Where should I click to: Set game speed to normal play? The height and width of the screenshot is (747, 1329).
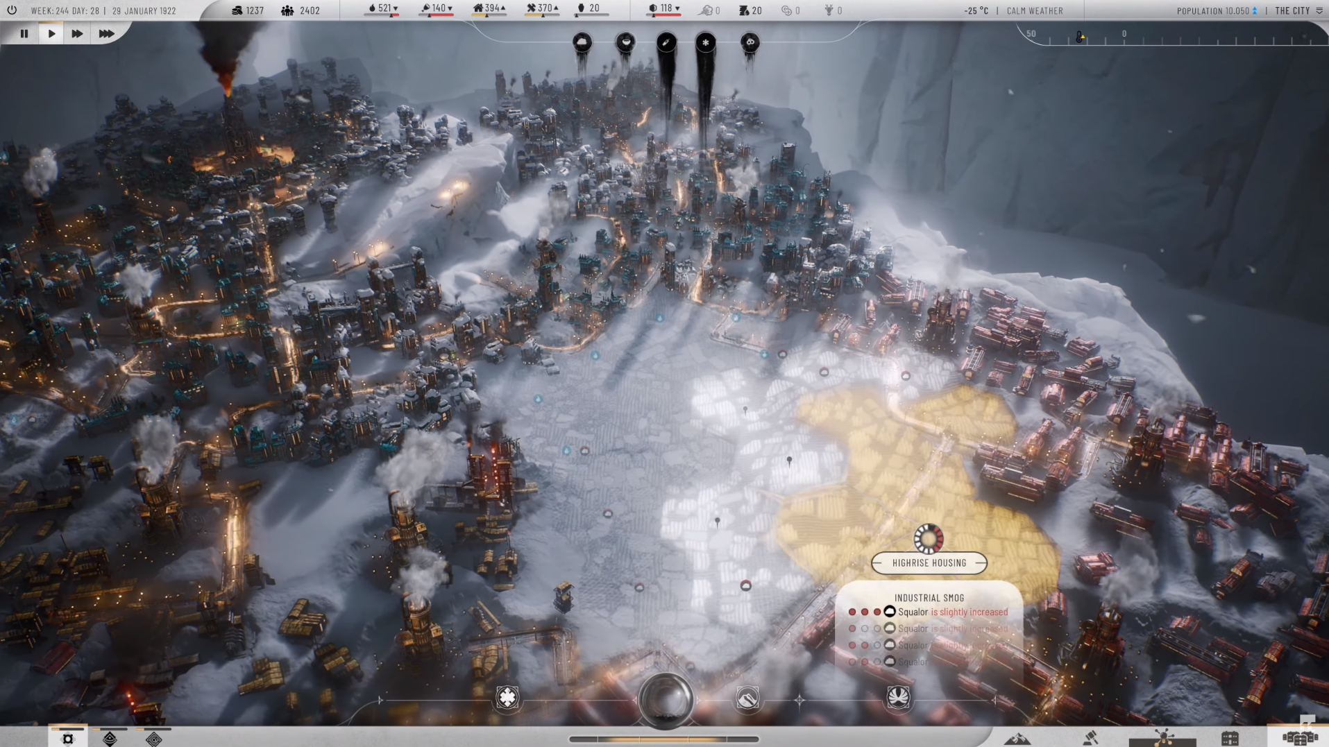pos(51,33)
